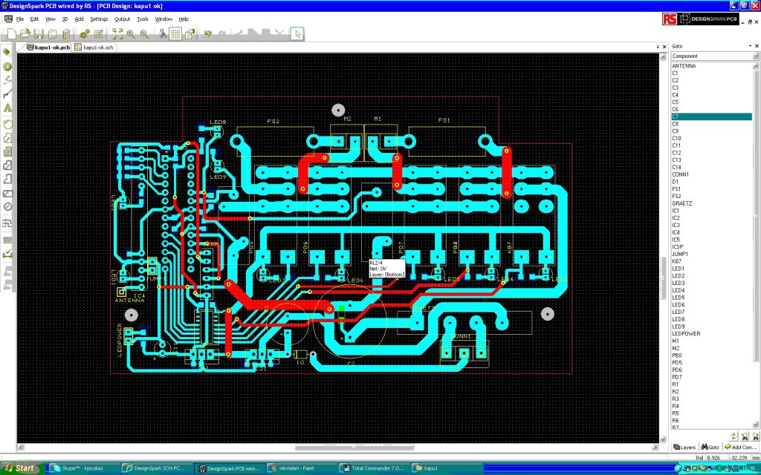Switch to the kapu1-ok.sch tab

coord(94,47)
